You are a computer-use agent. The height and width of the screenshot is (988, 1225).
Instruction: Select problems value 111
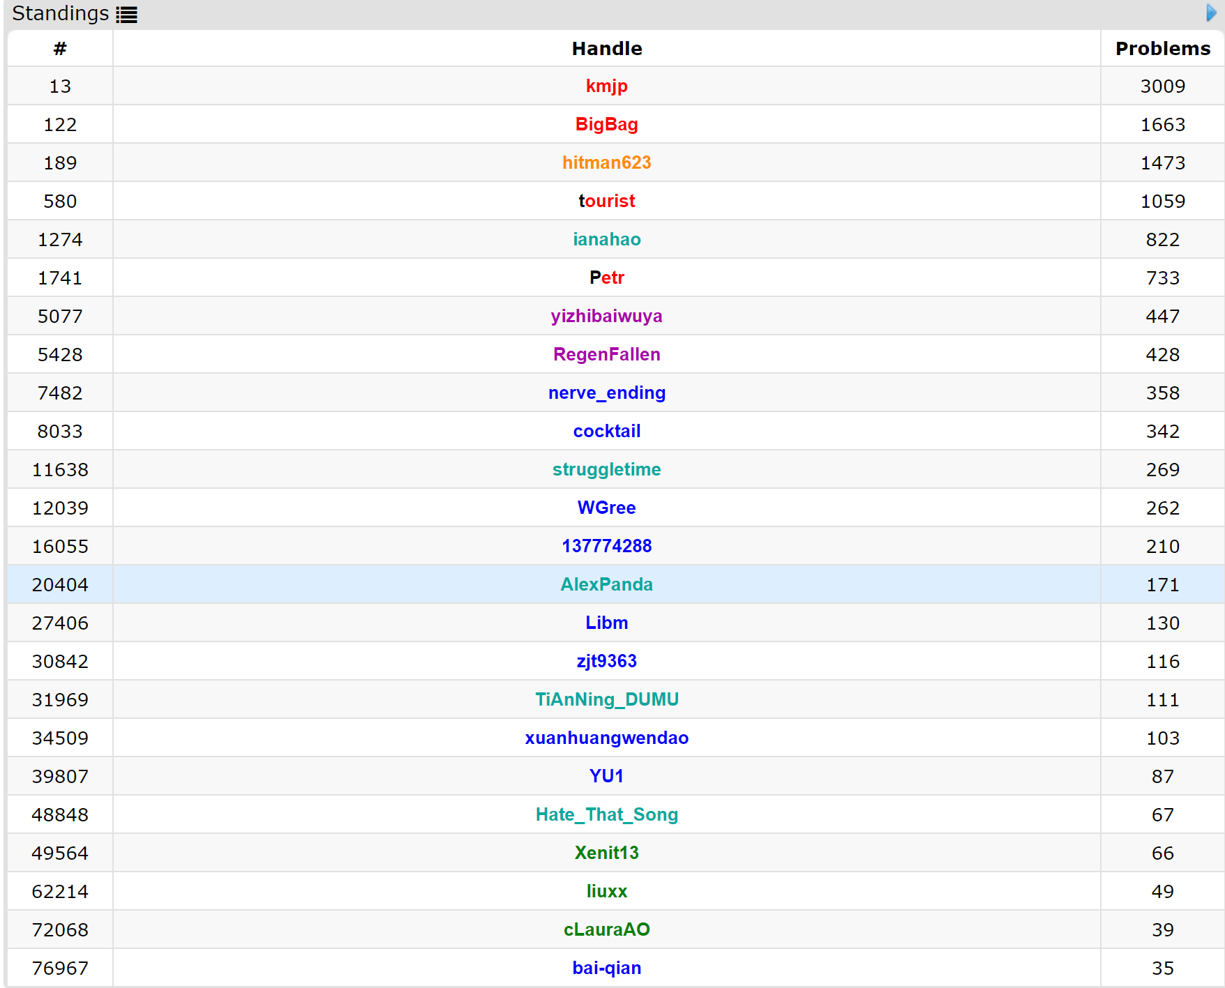click(1162, 700)
